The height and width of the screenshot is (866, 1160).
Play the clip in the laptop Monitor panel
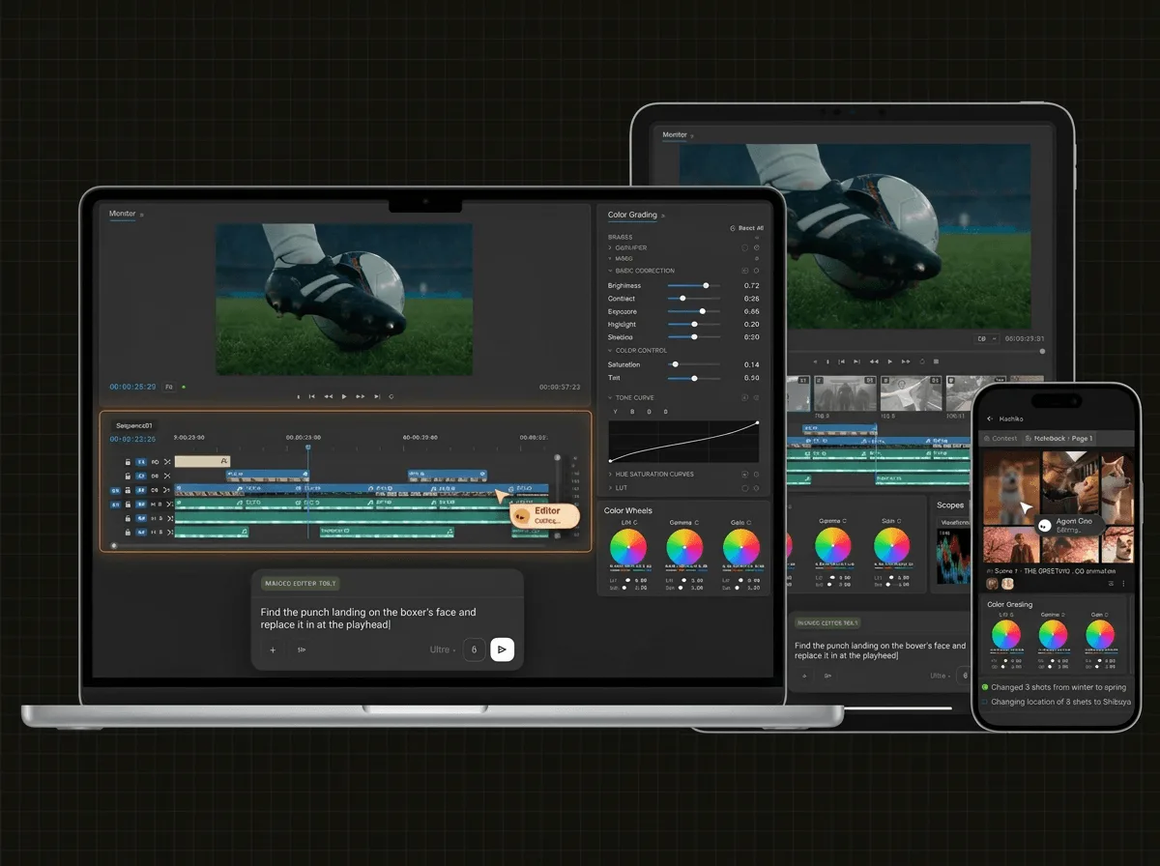344,396
